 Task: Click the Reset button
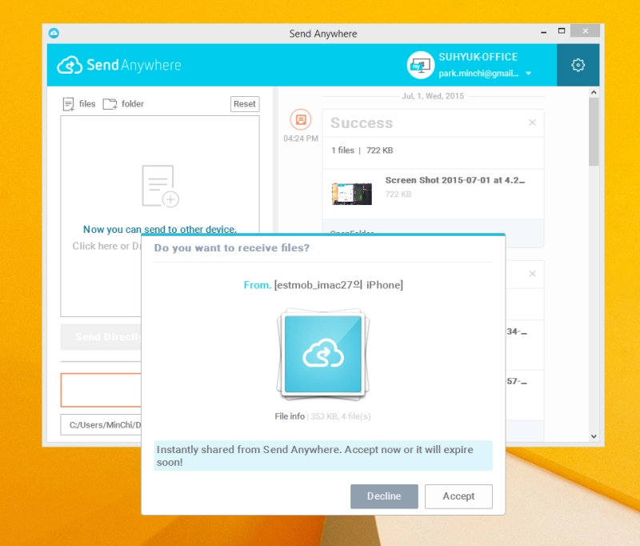pos(245,104)
